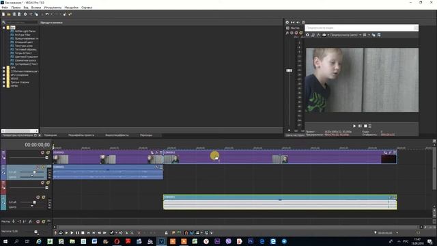Solo the second audio track
437x246 pixels.
[44, 197]
